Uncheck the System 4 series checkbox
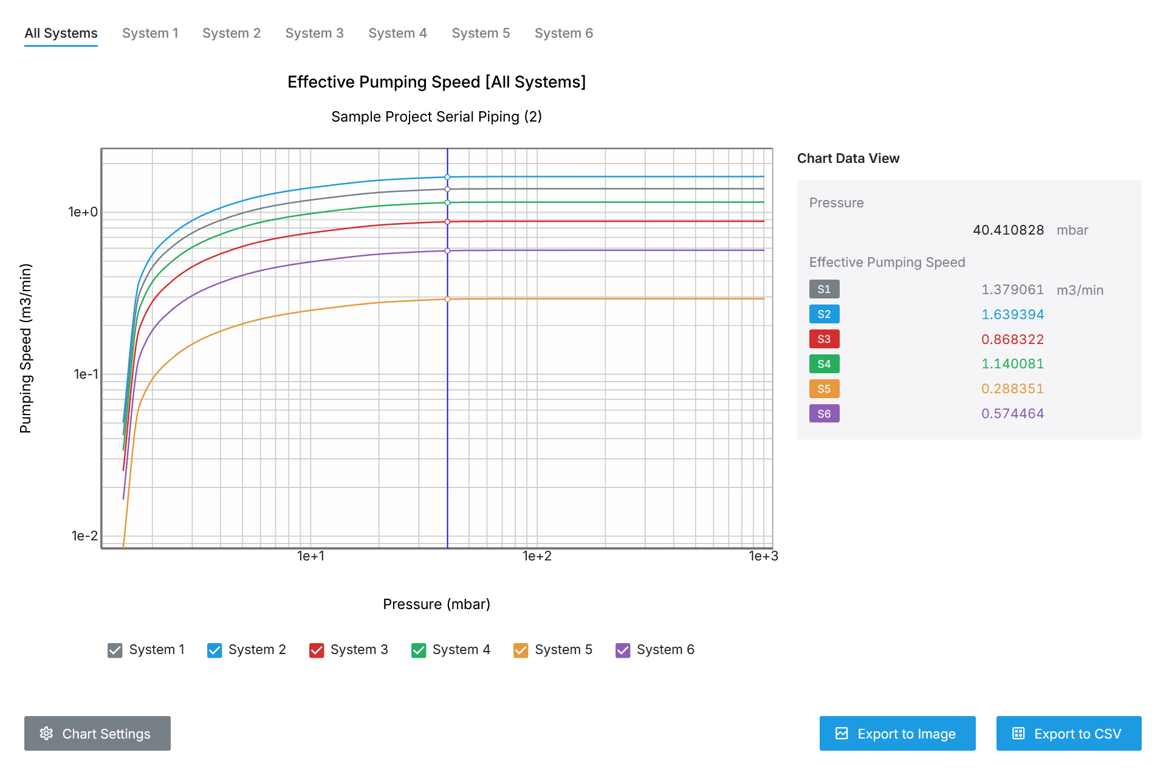The image size is (1166, 775). tap(419, 650)
